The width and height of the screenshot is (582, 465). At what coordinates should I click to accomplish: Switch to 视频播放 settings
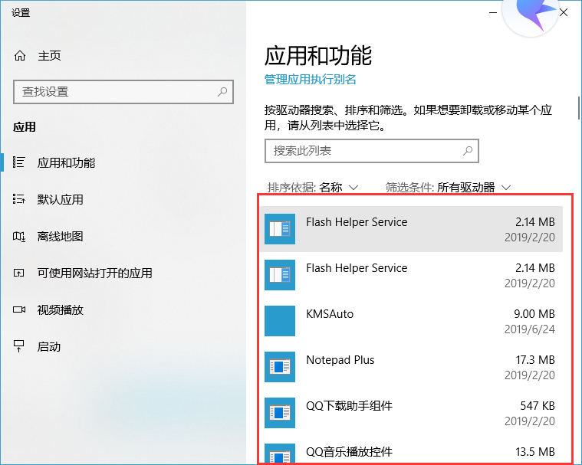[x=60, y=309]
